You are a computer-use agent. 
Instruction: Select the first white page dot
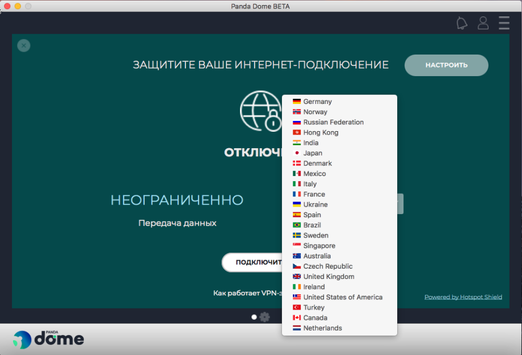click(254, 317)
